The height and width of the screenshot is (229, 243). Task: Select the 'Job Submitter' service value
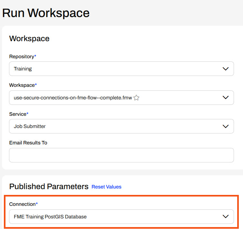[x=30, y=126]
